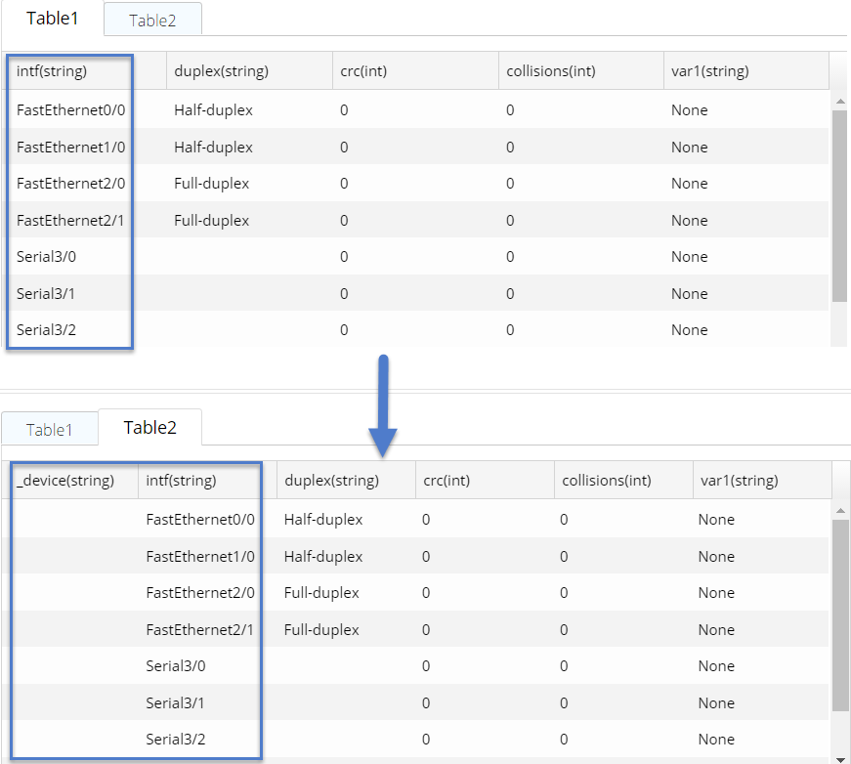Viewport: 851px width, 764px height.
Task: Select the active Table2 tab label
Action: pos(150,428)
